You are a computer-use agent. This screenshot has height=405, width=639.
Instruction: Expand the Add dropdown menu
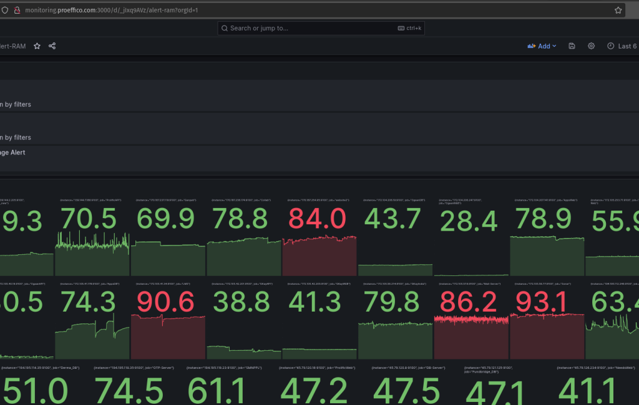pos(542,46)
